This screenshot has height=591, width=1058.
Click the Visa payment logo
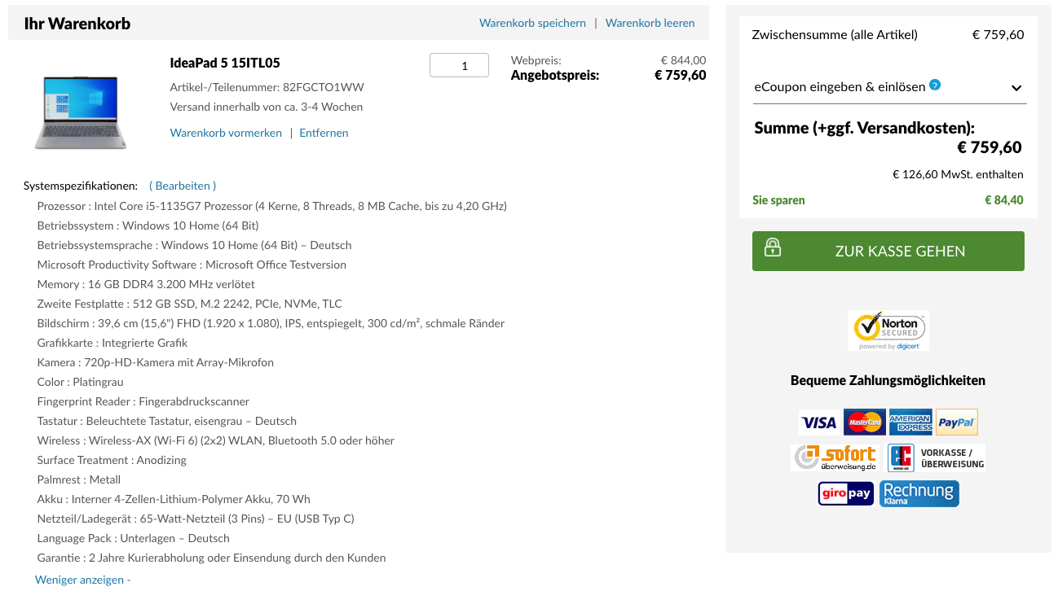pos(818,422)
